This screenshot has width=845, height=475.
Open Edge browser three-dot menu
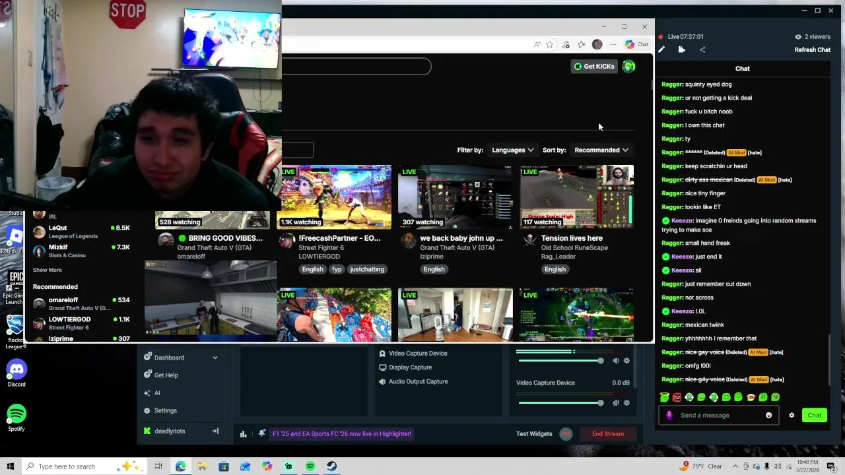613,44
